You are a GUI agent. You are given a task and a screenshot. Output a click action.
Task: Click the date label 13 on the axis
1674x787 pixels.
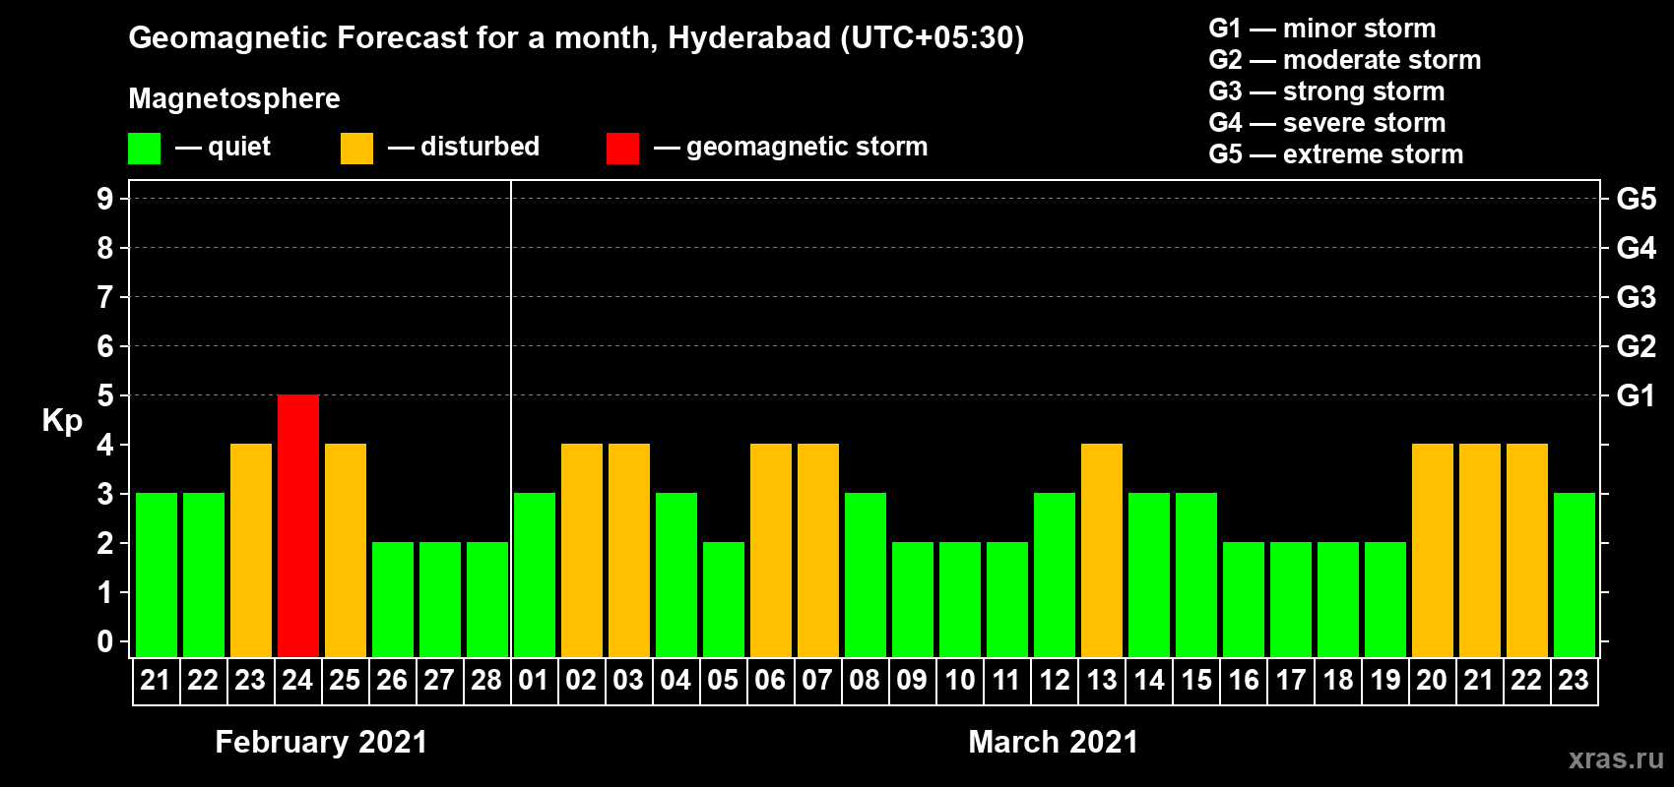coord(1101,681)
